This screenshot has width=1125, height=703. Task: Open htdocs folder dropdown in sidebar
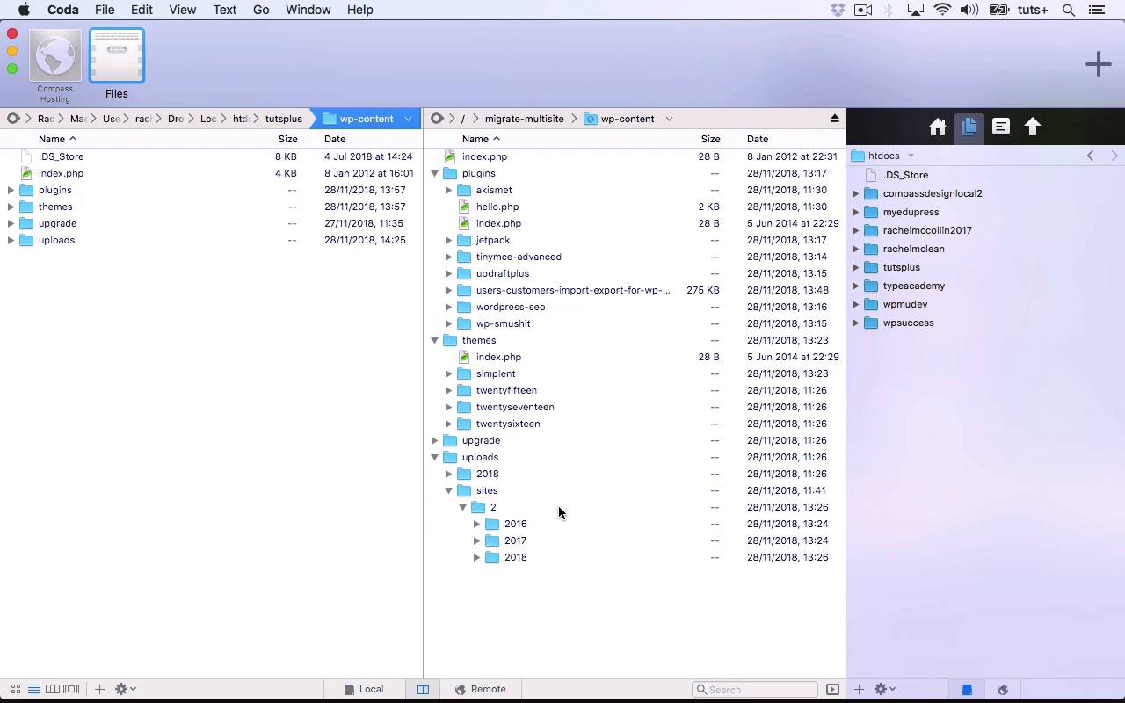(x=911, y=156)
